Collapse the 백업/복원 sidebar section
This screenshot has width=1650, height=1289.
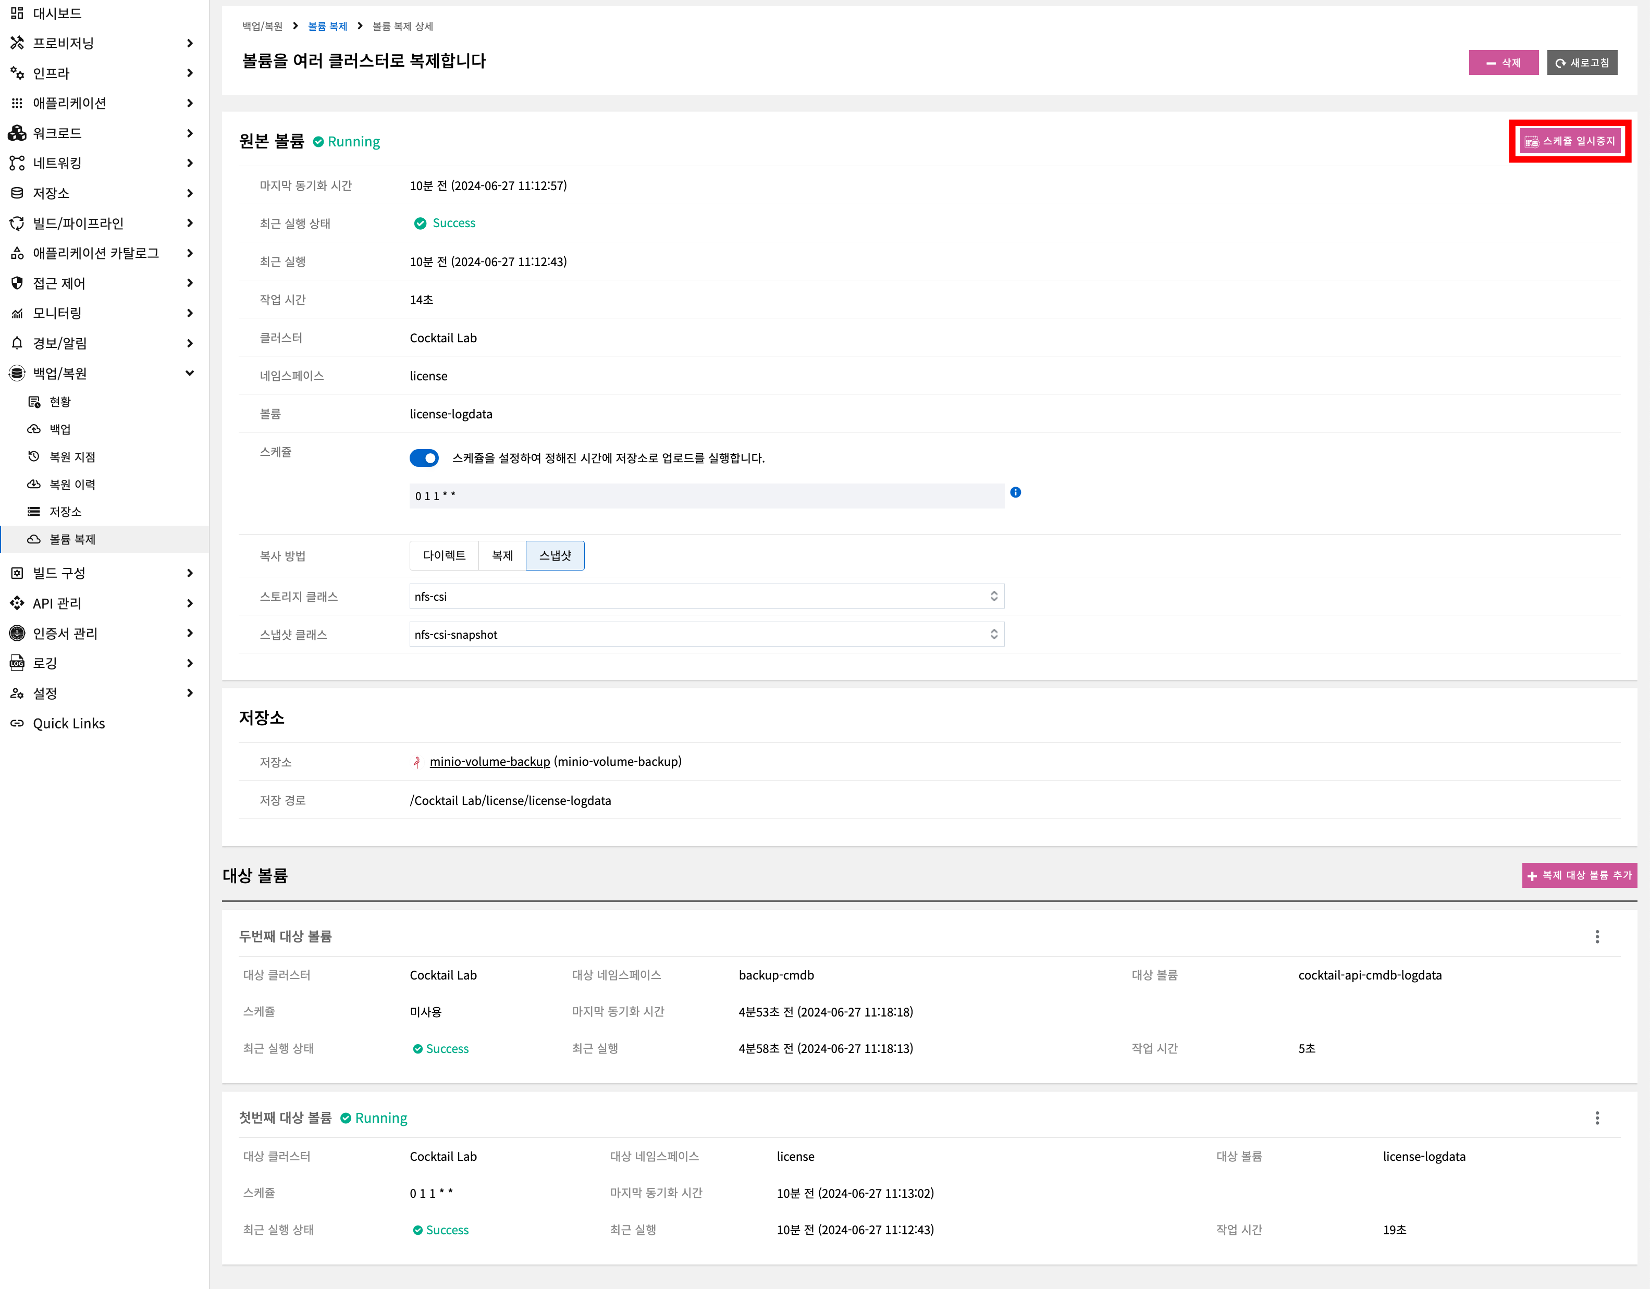coord(190,373)
